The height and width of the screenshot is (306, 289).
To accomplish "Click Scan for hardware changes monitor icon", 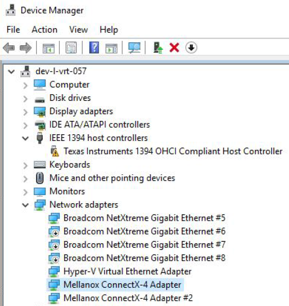I will click(x=135, y=48).
